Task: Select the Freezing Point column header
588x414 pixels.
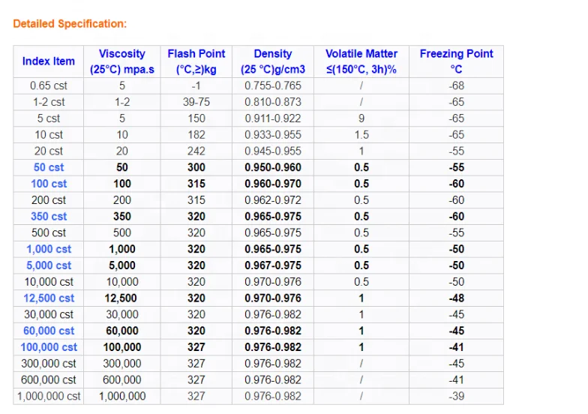Action: click(456, 61)
